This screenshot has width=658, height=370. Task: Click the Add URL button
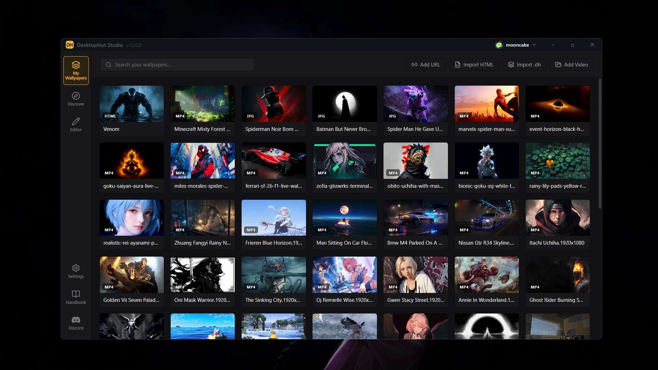426,64
